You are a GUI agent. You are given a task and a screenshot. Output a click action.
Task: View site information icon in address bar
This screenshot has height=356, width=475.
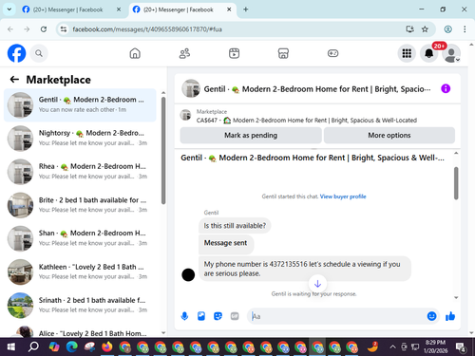(64, 29)
